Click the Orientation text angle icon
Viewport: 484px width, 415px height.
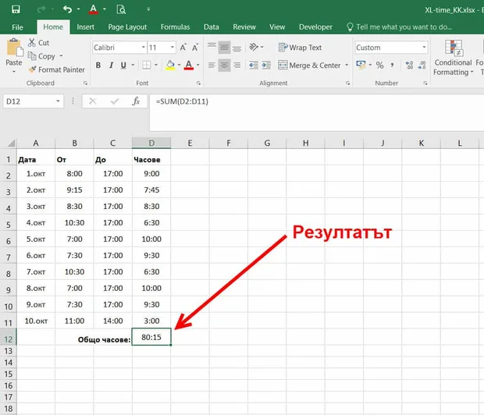click(x=254, y=48)
